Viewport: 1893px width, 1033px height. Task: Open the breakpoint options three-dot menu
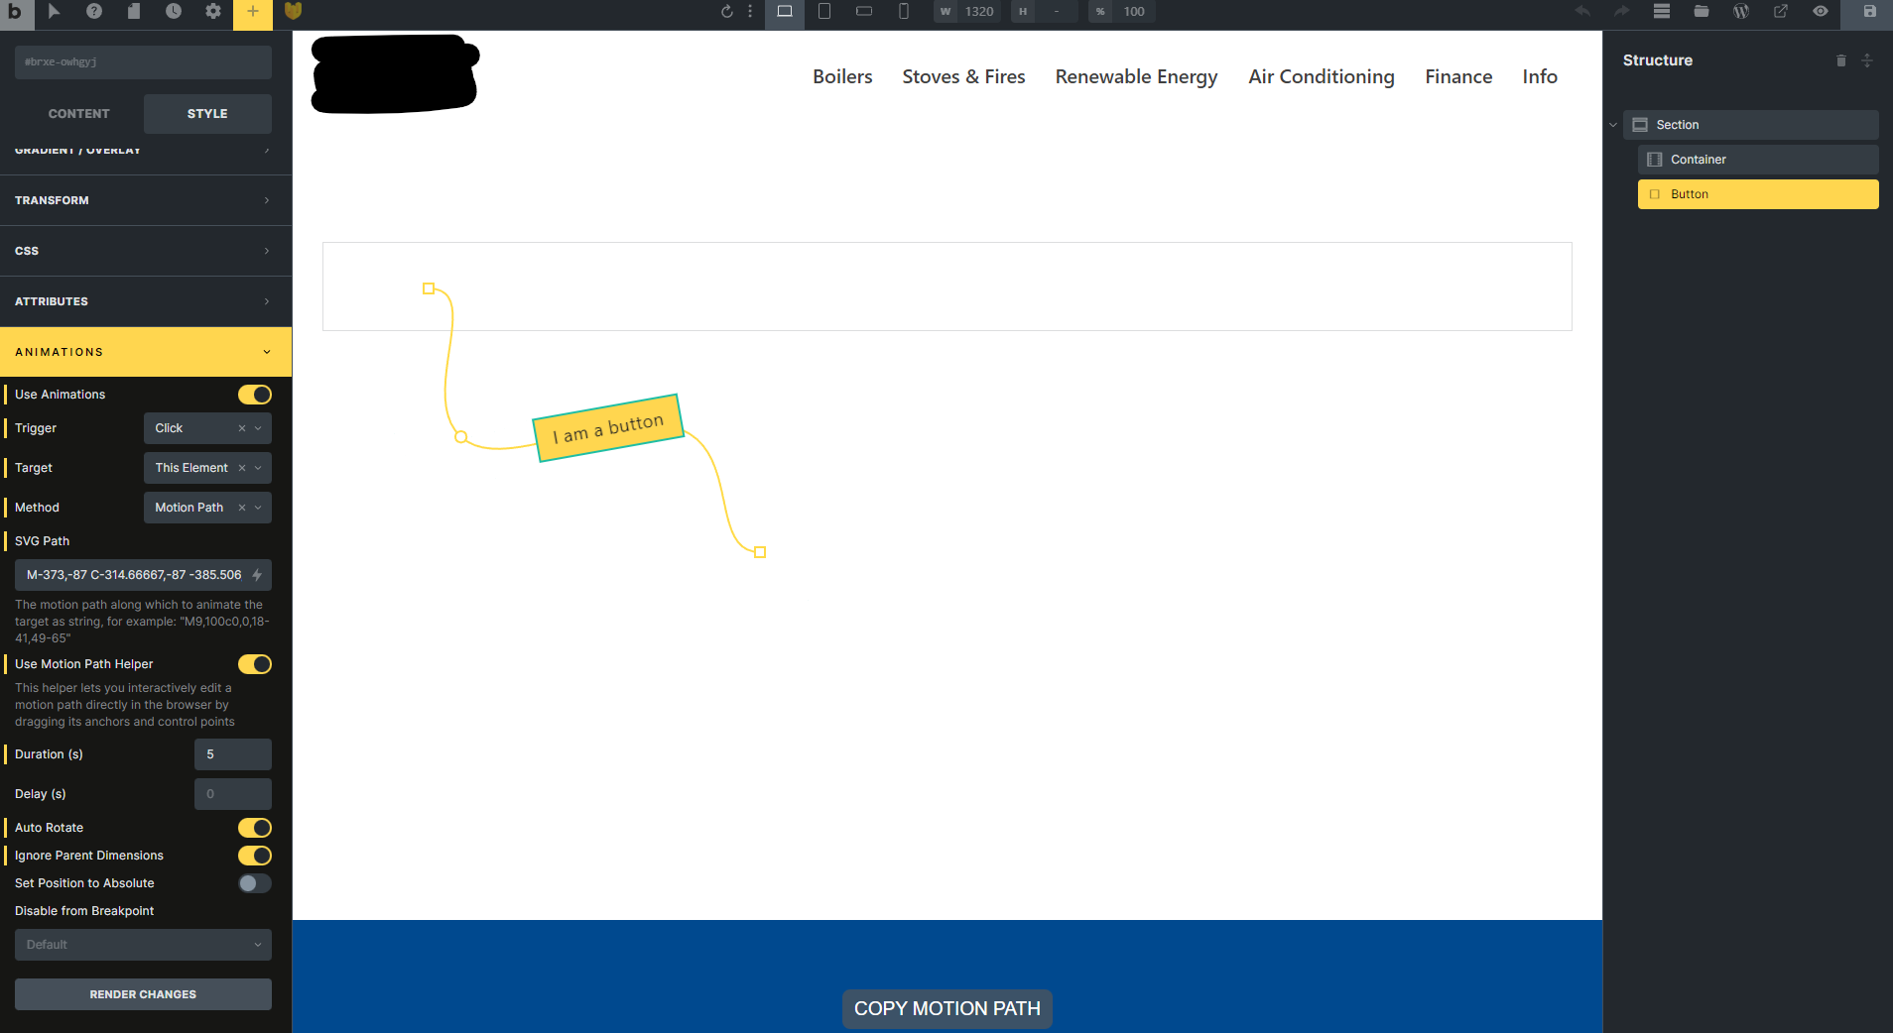750,12
